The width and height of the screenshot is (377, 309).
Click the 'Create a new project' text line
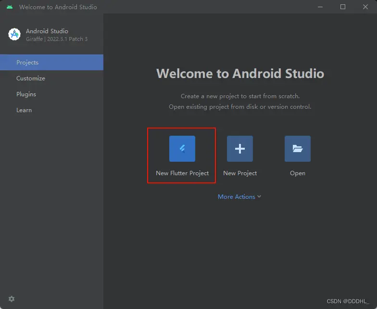tap(240, 96)
